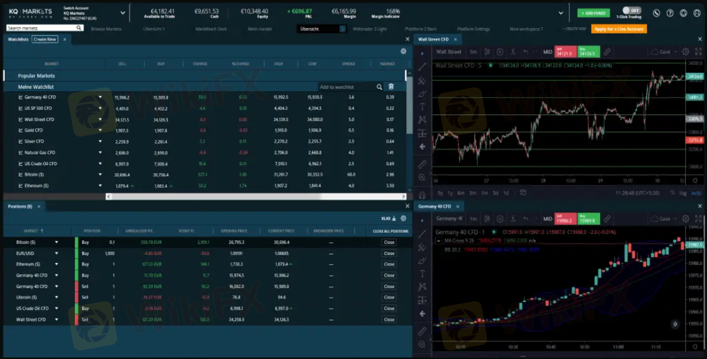
Task: Toggle the 1-Click Trading switch
Action: pyautogui.click(x=631, y=10)
